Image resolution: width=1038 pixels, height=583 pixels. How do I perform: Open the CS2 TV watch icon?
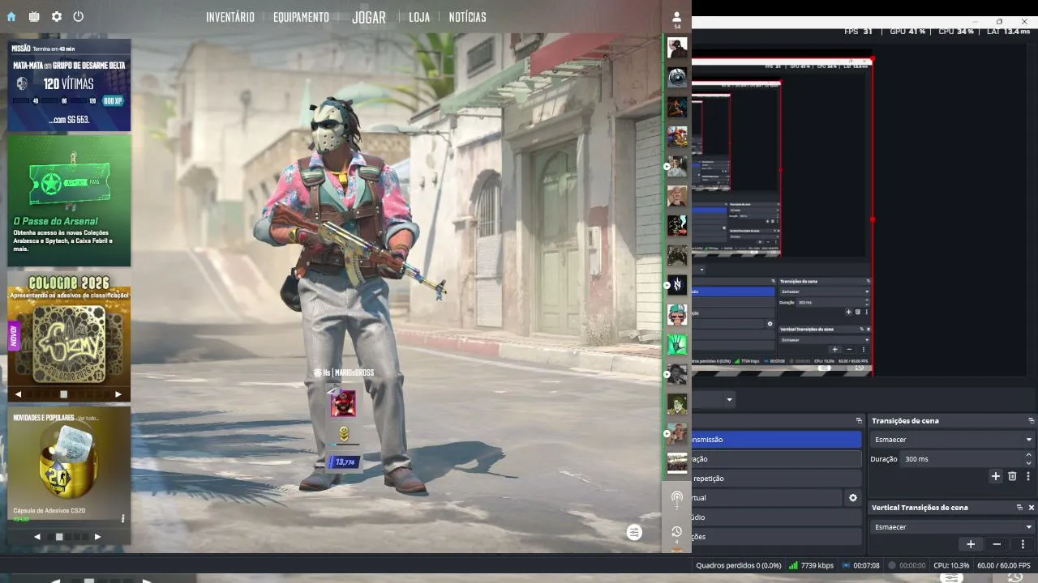[34, 16]
